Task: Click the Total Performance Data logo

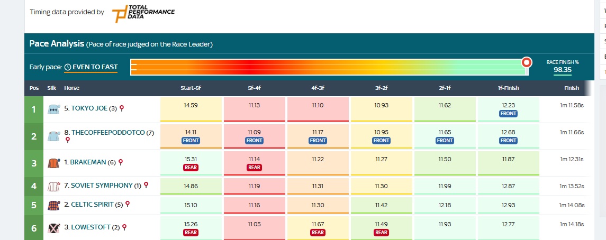Action: (x=143, y=13)
